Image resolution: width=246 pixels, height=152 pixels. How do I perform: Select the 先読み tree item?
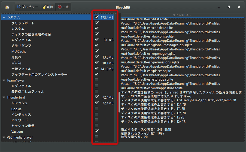pyautogui.click(x=16, y=57)
